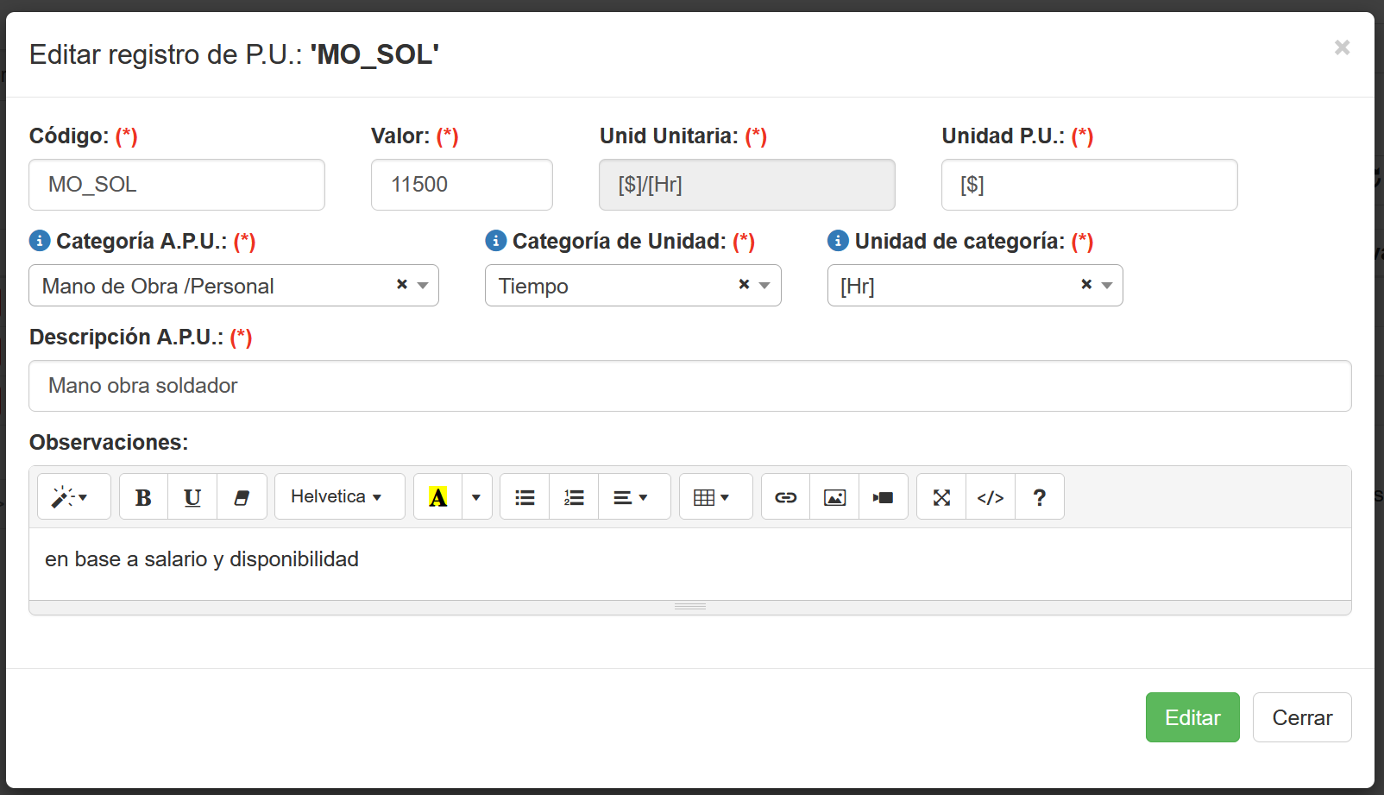This screenshot has height=795, width=1384.
Task: Click the Cerrar button
Action: pyautogui.click(x=1301, y=717)
